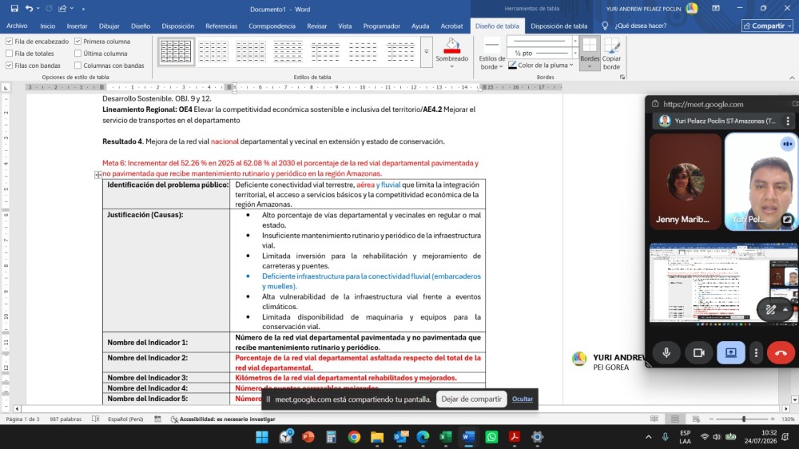
Task: Open the Calculator from the taskbar
Action: [x=331, y=437]
